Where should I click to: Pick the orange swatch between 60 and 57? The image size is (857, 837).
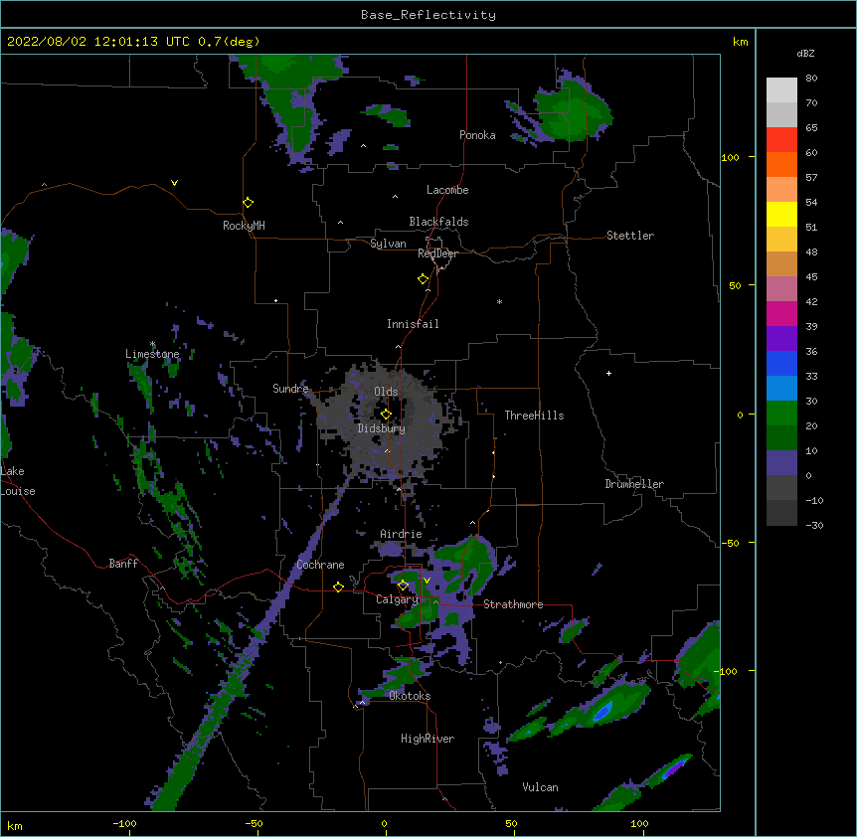click(x=781, y=164)
